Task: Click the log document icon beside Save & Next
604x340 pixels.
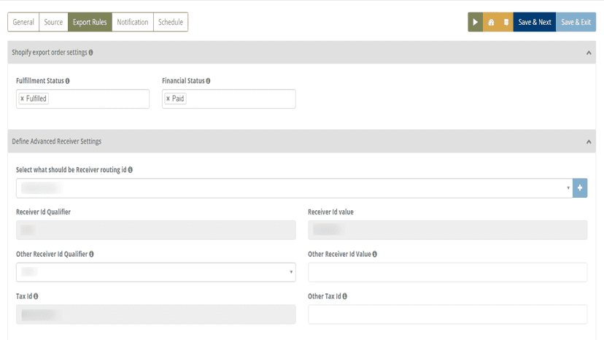Action: click(506, 22)
